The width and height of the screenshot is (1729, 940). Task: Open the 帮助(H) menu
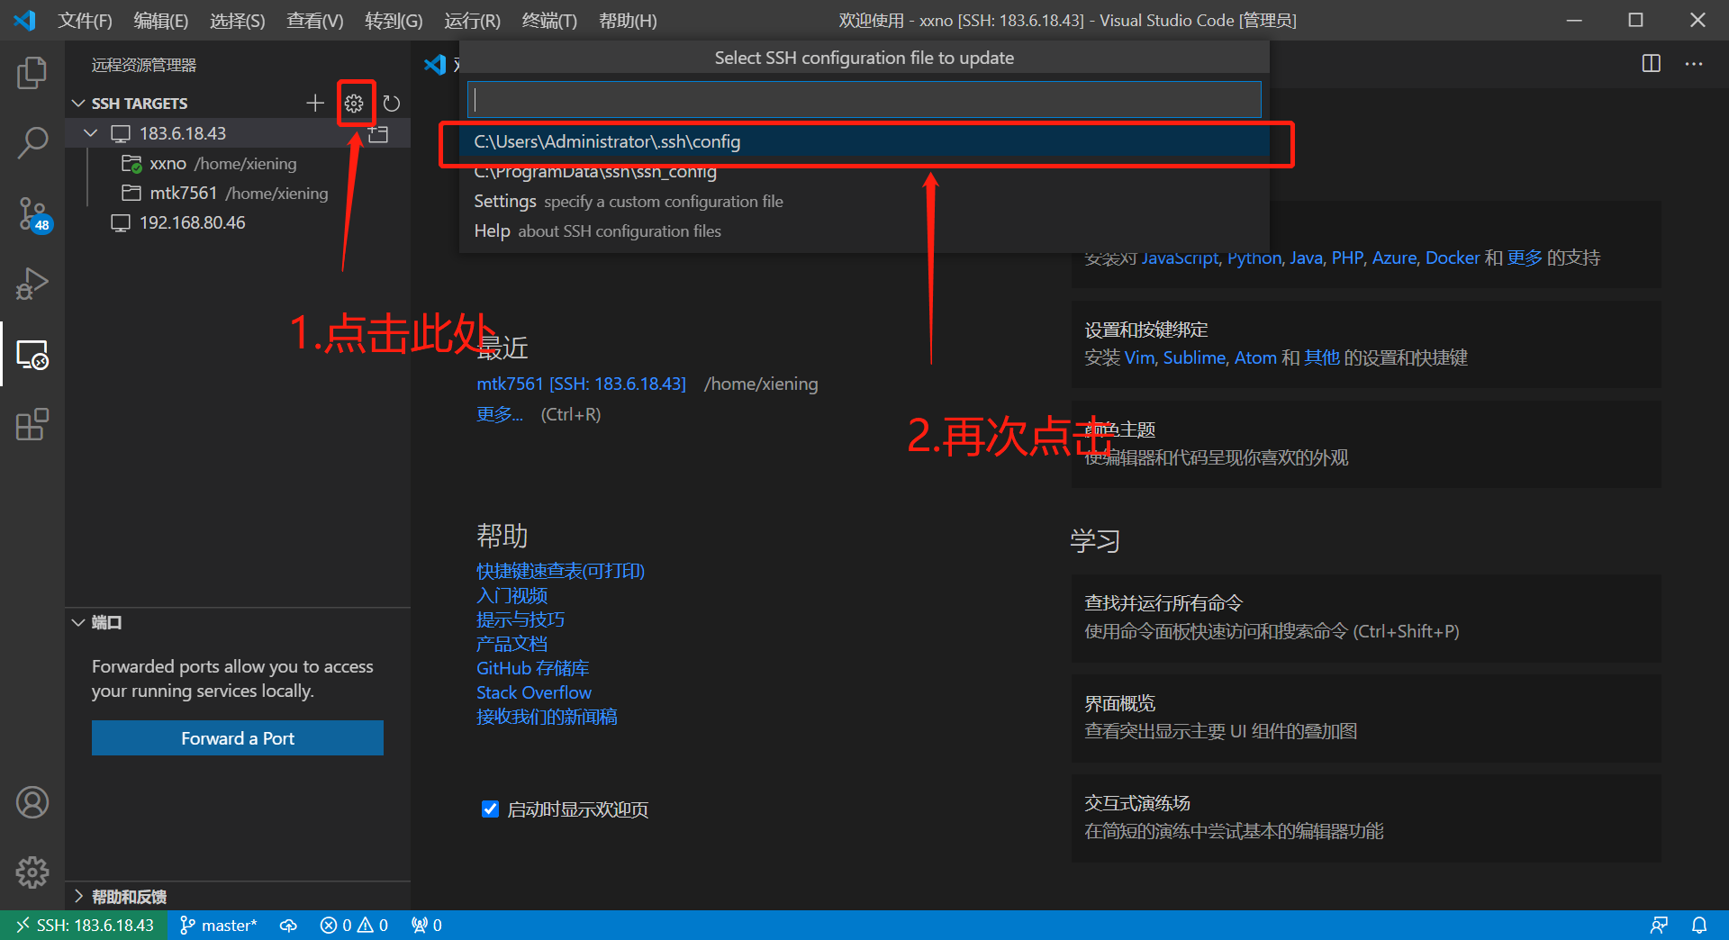[x=628, y=20]
